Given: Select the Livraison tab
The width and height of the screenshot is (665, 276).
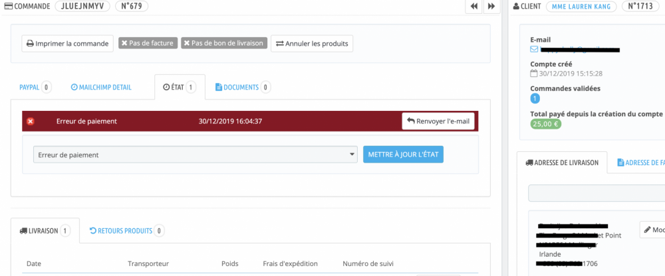Looking at the screenshot, I should (45, 231).
